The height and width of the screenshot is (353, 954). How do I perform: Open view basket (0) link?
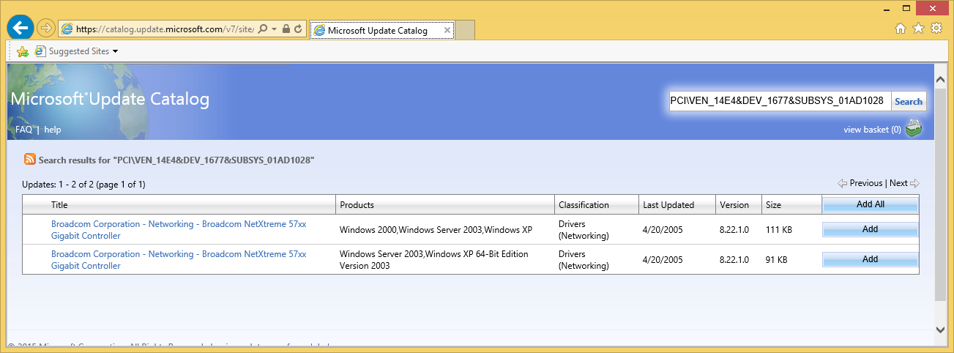pyautogui.click(x=872, y=130)
